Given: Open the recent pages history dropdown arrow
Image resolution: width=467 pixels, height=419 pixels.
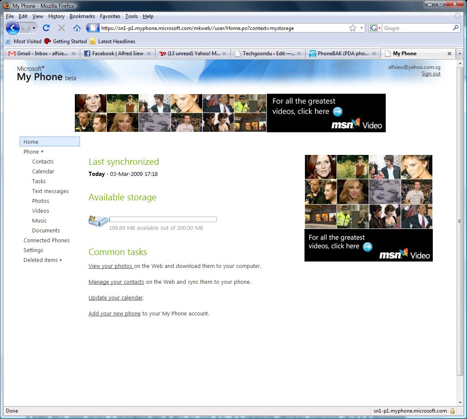Looking at the screenshot, I should [x=34, y=28].
